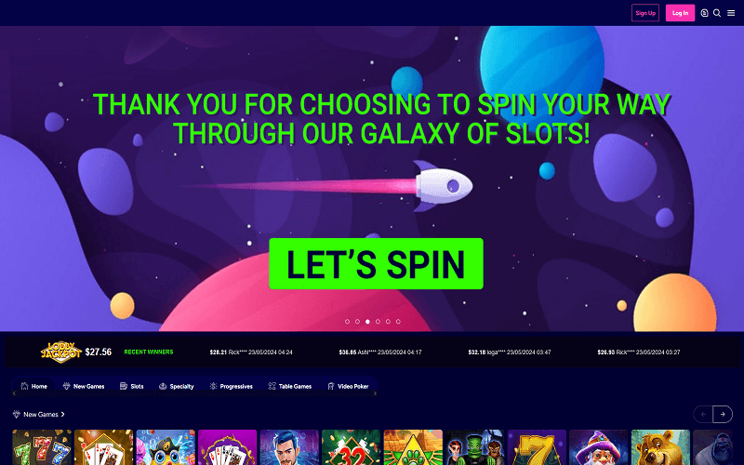Open the Table Games tab
Viewport: 744px width, 465px height.
pyautogui.click(x=290, y=386)
